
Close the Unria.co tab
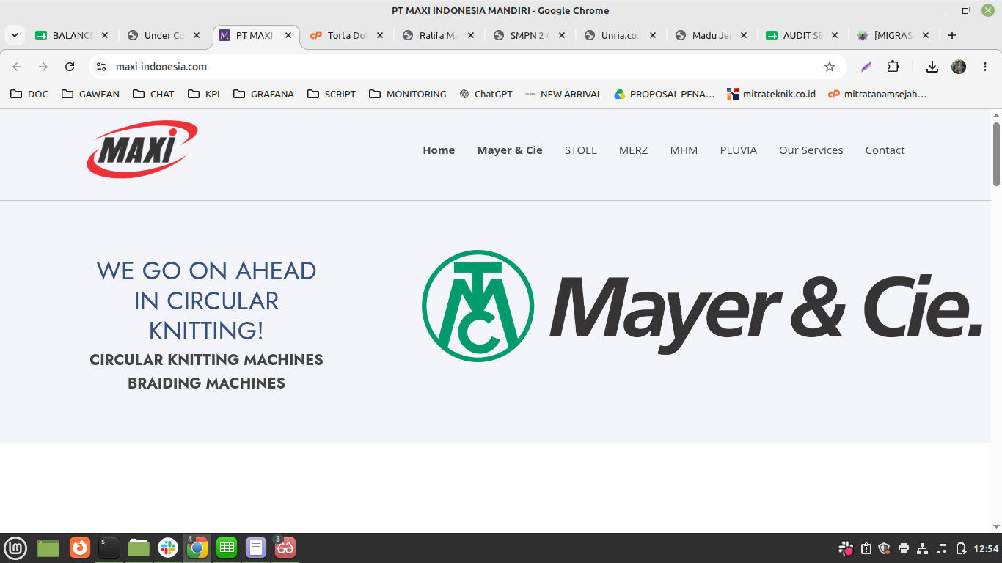tap(653, 35)
